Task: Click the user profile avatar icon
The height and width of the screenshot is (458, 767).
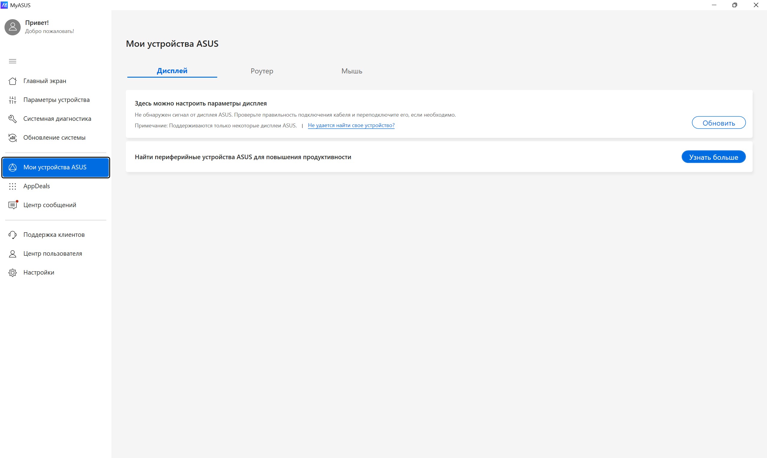Action: 13,27
